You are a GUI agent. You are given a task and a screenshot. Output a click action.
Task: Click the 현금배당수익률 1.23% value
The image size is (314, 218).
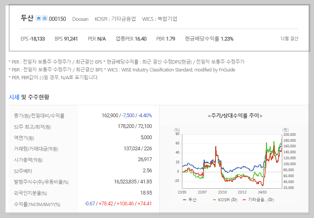[x=209, y=39]
